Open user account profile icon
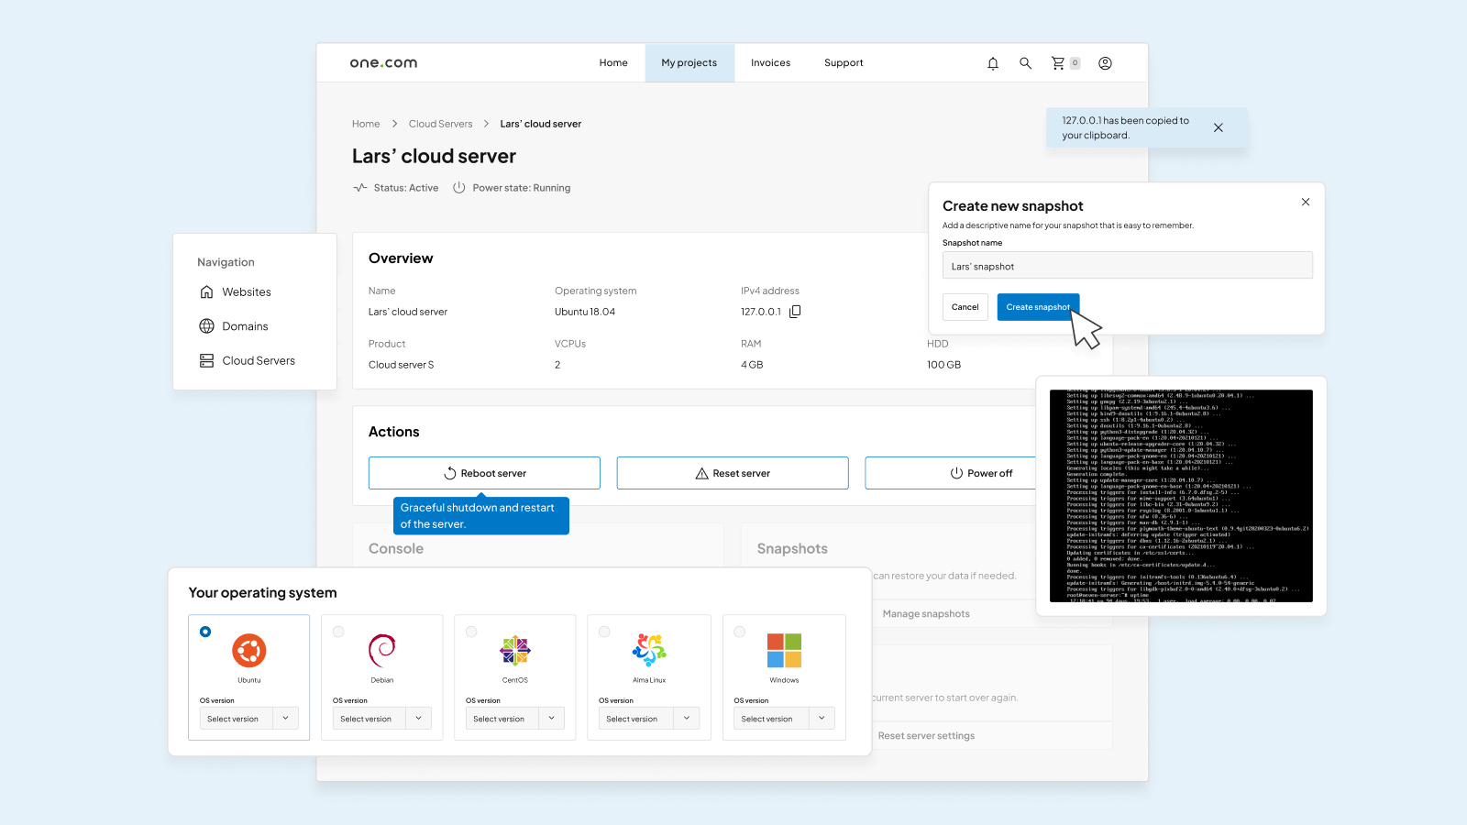This screenshot has width=1467, height=825. click(x=1105, y=63)
